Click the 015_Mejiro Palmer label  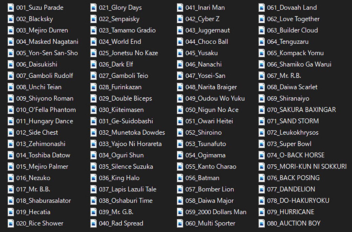coord(42,167)
